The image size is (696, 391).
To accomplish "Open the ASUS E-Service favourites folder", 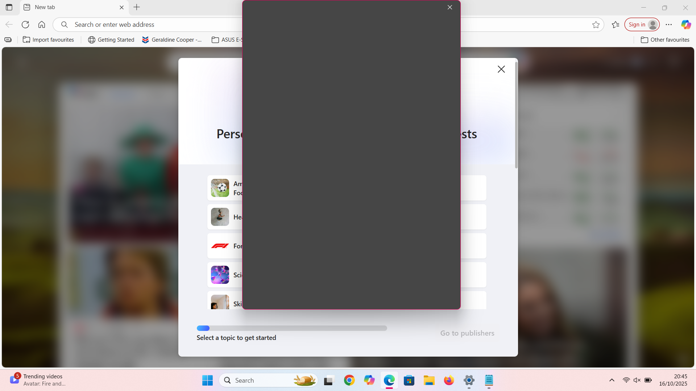I will 227,40.
